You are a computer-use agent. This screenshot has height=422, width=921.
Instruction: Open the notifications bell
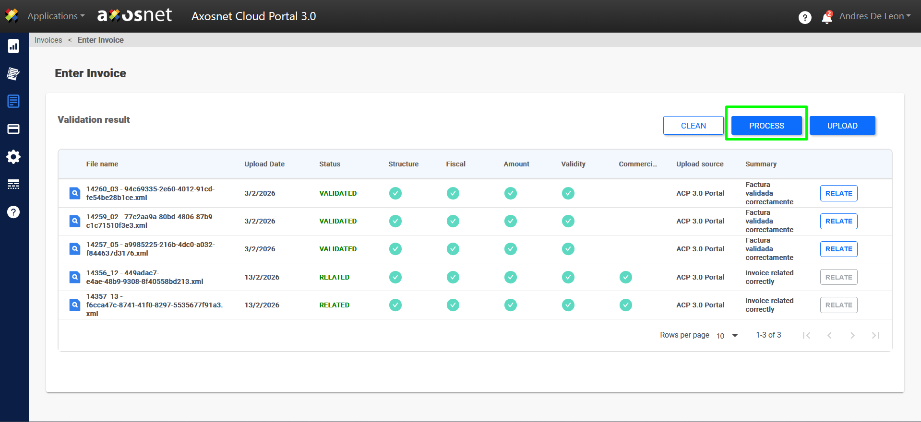coord(826,18)
